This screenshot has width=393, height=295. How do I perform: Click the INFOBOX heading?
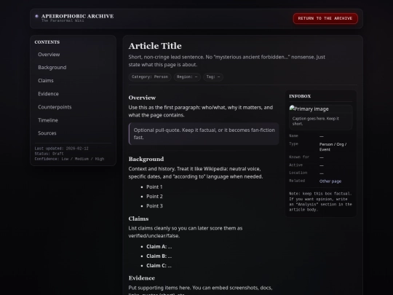(x=300, y=96)
